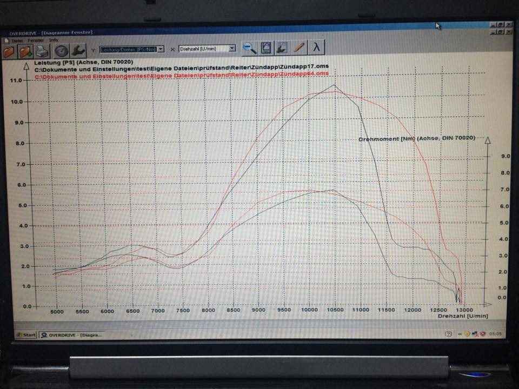Expand hidden system tray icons chevron
This screenshot has width=519, height=389.
(x=460, y=334)
